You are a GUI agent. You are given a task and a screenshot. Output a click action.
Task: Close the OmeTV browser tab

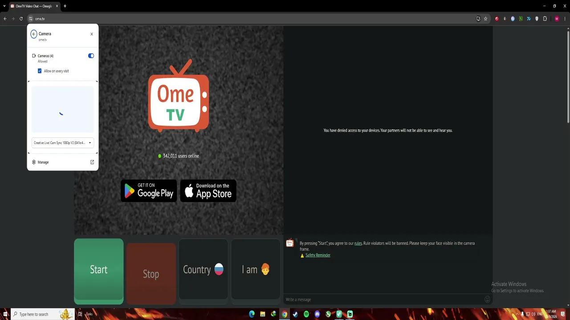click(x=57, y=6)
